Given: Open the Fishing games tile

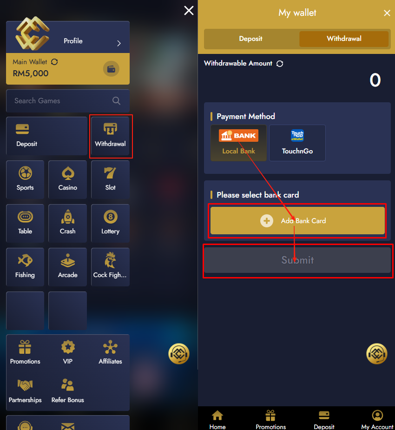Looking at the screenshot, I should 25,267.
